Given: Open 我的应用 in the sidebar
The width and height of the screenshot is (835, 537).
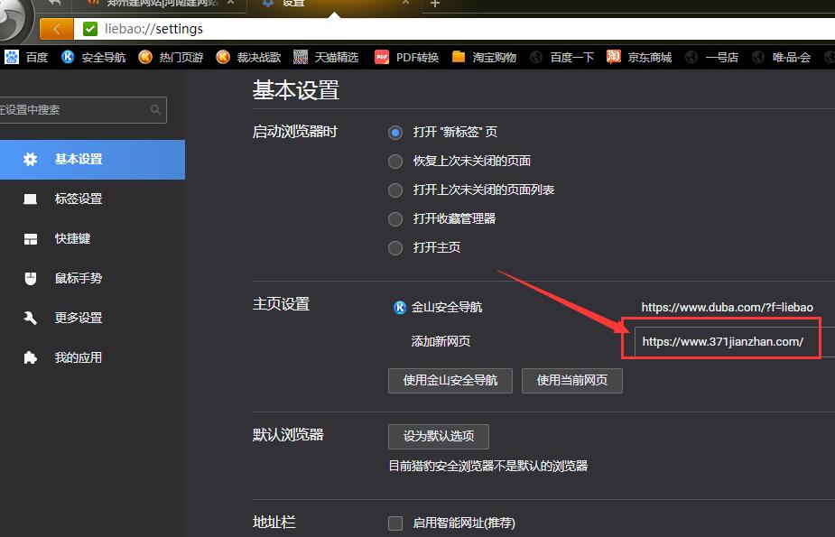Looking at the screenshot, I should [93, 357].
